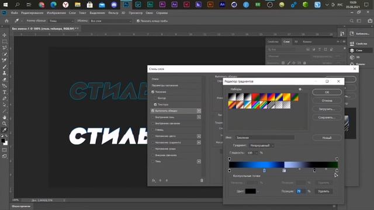Open presets gear menu in Gradient Editor

[x=300, y=89]
